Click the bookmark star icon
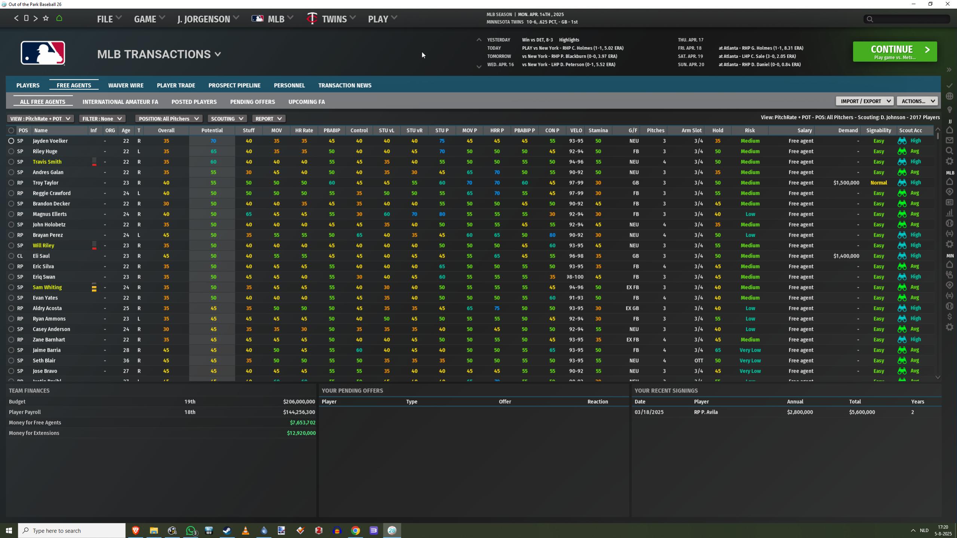957x538 pixels. 46,18
